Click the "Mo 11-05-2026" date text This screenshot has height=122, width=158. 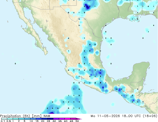click(x=105, y=116)
